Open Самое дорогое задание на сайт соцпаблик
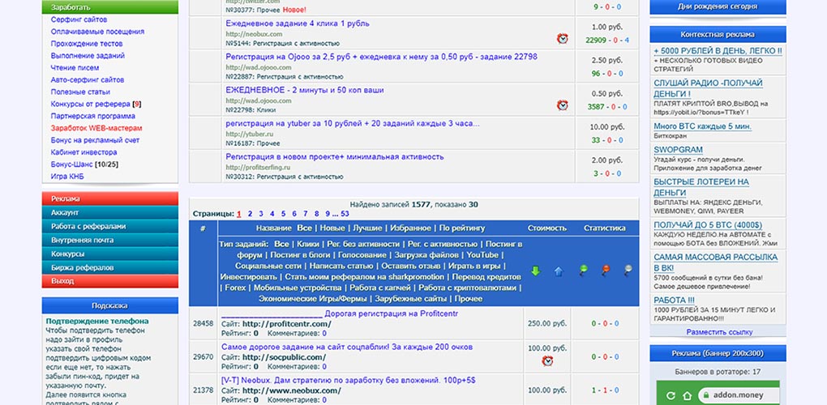 pyautogui.click(x=347, y=347)
